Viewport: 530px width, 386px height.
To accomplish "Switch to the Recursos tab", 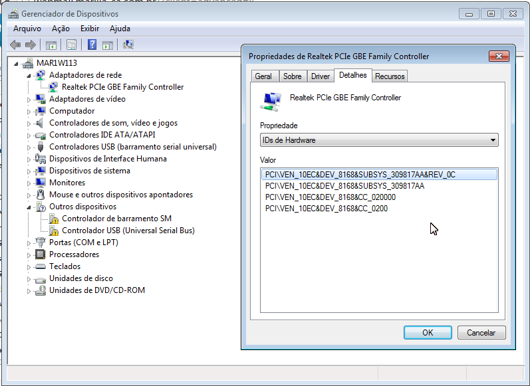I will [390, 76].
